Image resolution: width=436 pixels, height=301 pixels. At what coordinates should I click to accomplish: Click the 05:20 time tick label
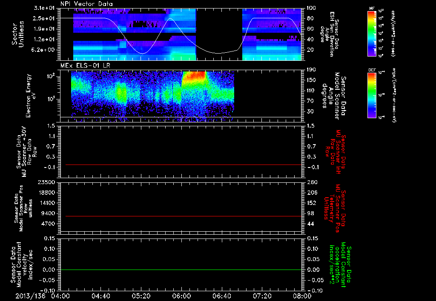pos(141,296)
